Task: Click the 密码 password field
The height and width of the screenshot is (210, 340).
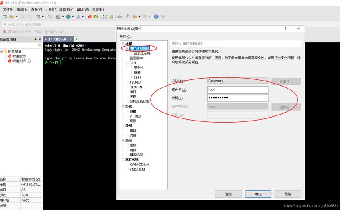Action: pos(238,98)
